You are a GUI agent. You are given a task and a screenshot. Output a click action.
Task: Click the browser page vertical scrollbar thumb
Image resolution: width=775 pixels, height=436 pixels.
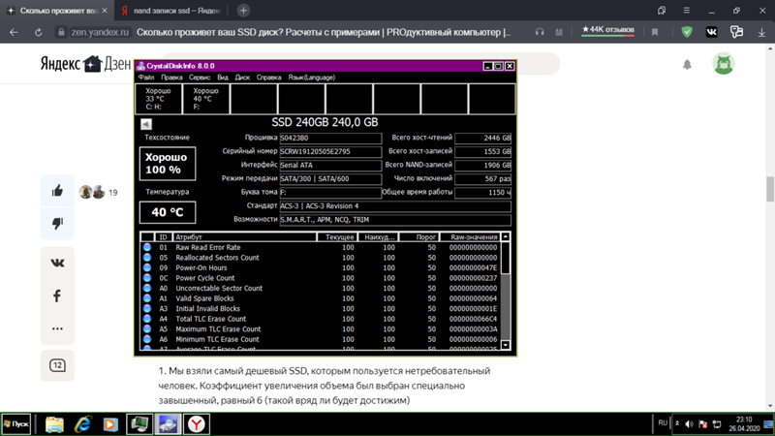(770, 189)
